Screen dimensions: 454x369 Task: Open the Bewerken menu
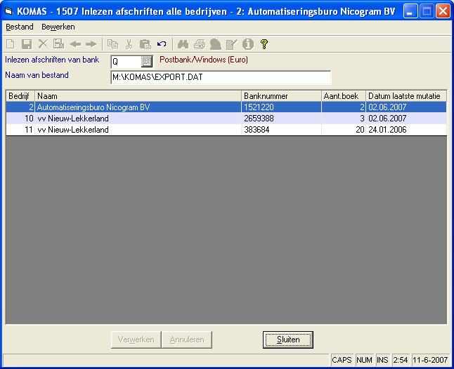tap(58, 27)
